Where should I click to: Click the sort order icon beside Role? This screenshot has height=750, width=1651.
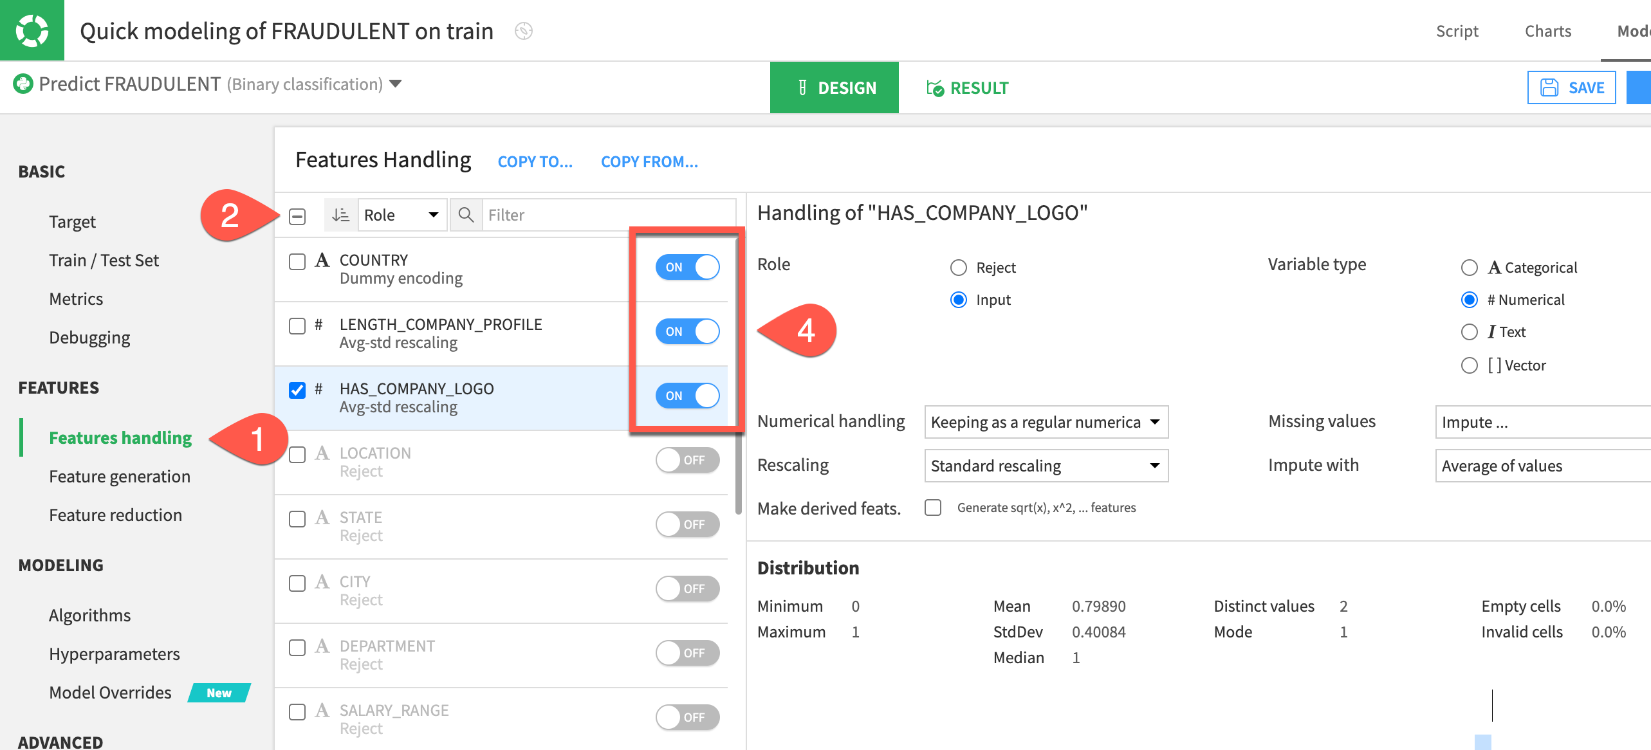(340, 215)
